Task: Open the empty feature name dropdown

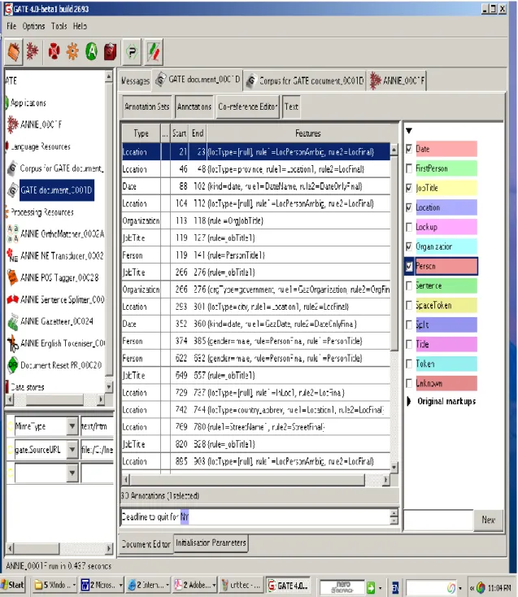Action: (x=72, y=473)
